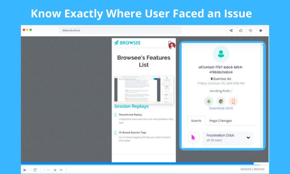
Task: Click the Browsee rocket logo
Action: tap(127, 43)
